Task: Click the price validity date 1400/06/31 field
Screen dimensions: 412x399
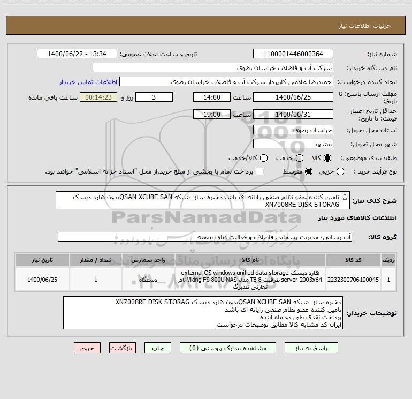Action: (293, 114)
